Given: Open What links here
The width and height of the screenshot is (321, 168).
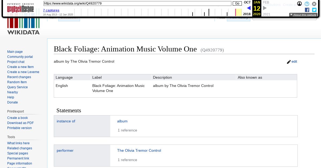Looking at the screenshot, I should tap(18, 143).
